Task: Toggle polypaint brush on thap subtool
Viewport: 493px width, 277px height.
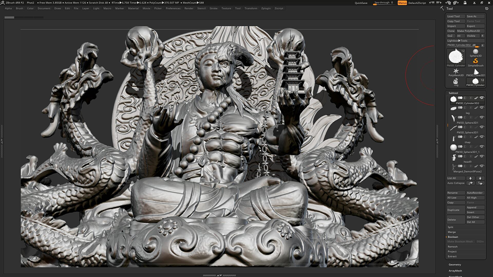Action: click(x=476, y=137)
